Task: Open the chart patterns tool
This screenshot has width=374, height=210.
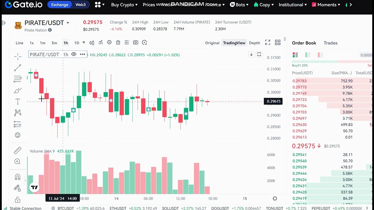Action: tap(18, 113)
